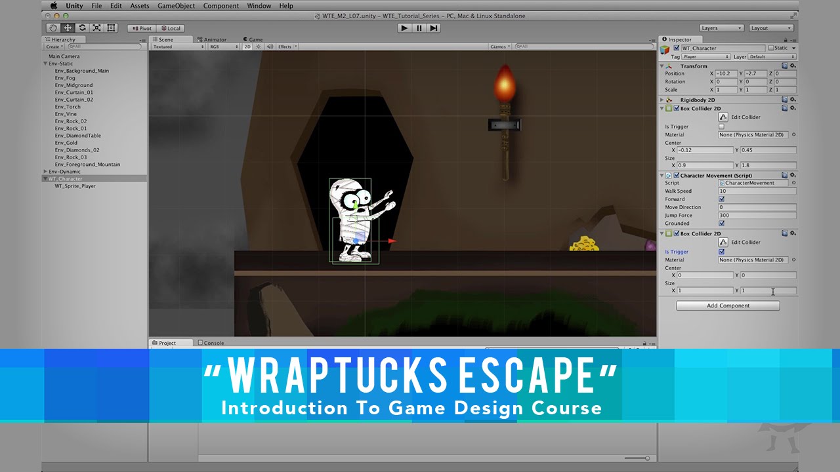Screen dimensions: 840x472
Task: Open the Layers dropdown in toolbar
Action: click(722, 28)
